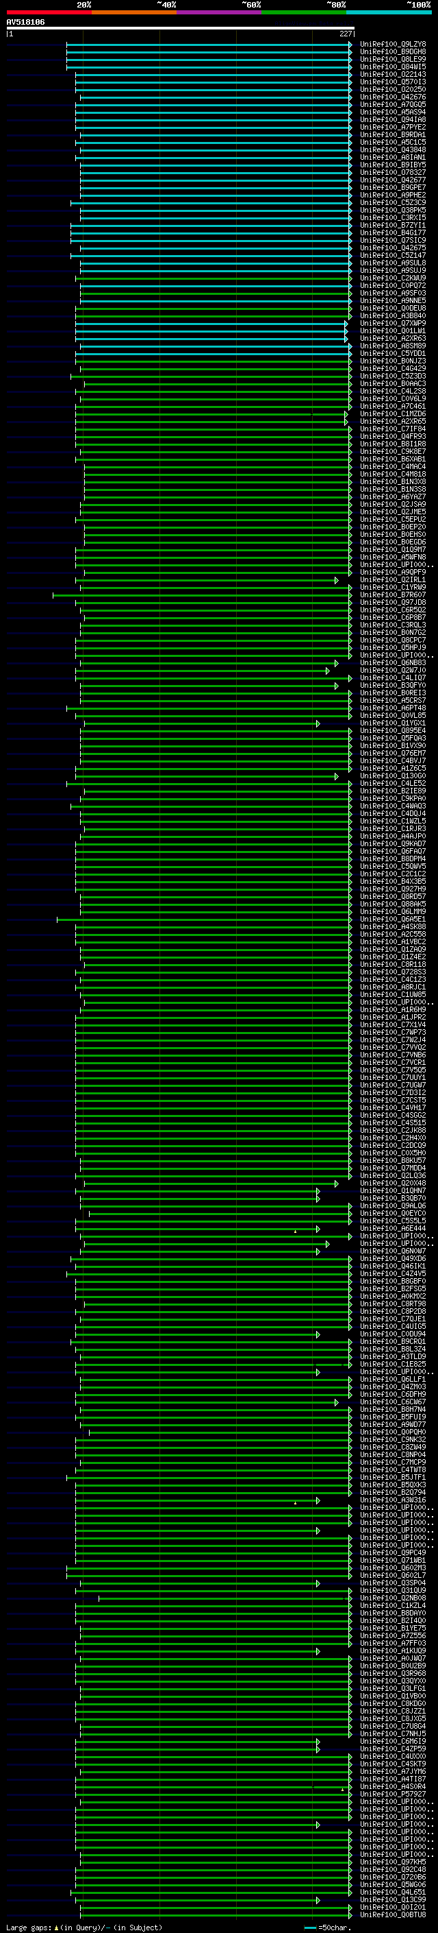The image size is (438, 1933).
Task: Click hit label UniRef100_C5Z3C9
Action: point(393,202)
